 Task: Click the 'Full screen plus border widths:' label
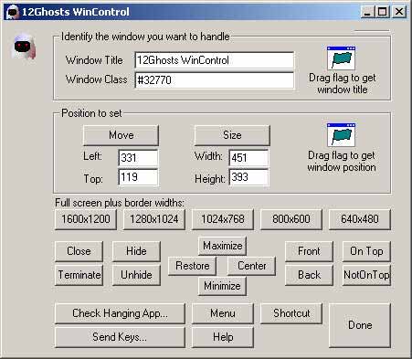click(x=120, y=203)
